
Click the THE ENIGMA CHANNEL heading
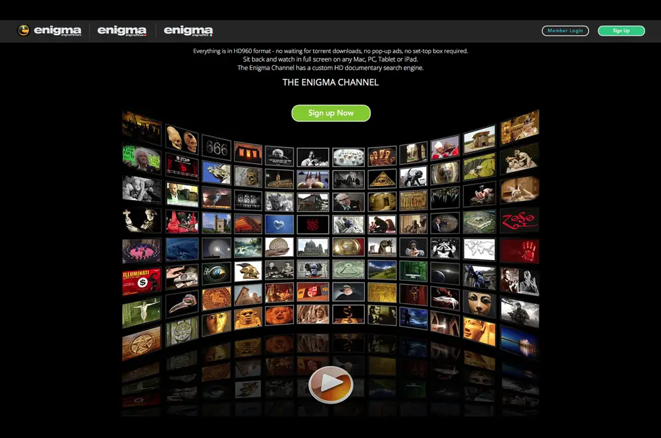tap(330, 82)
